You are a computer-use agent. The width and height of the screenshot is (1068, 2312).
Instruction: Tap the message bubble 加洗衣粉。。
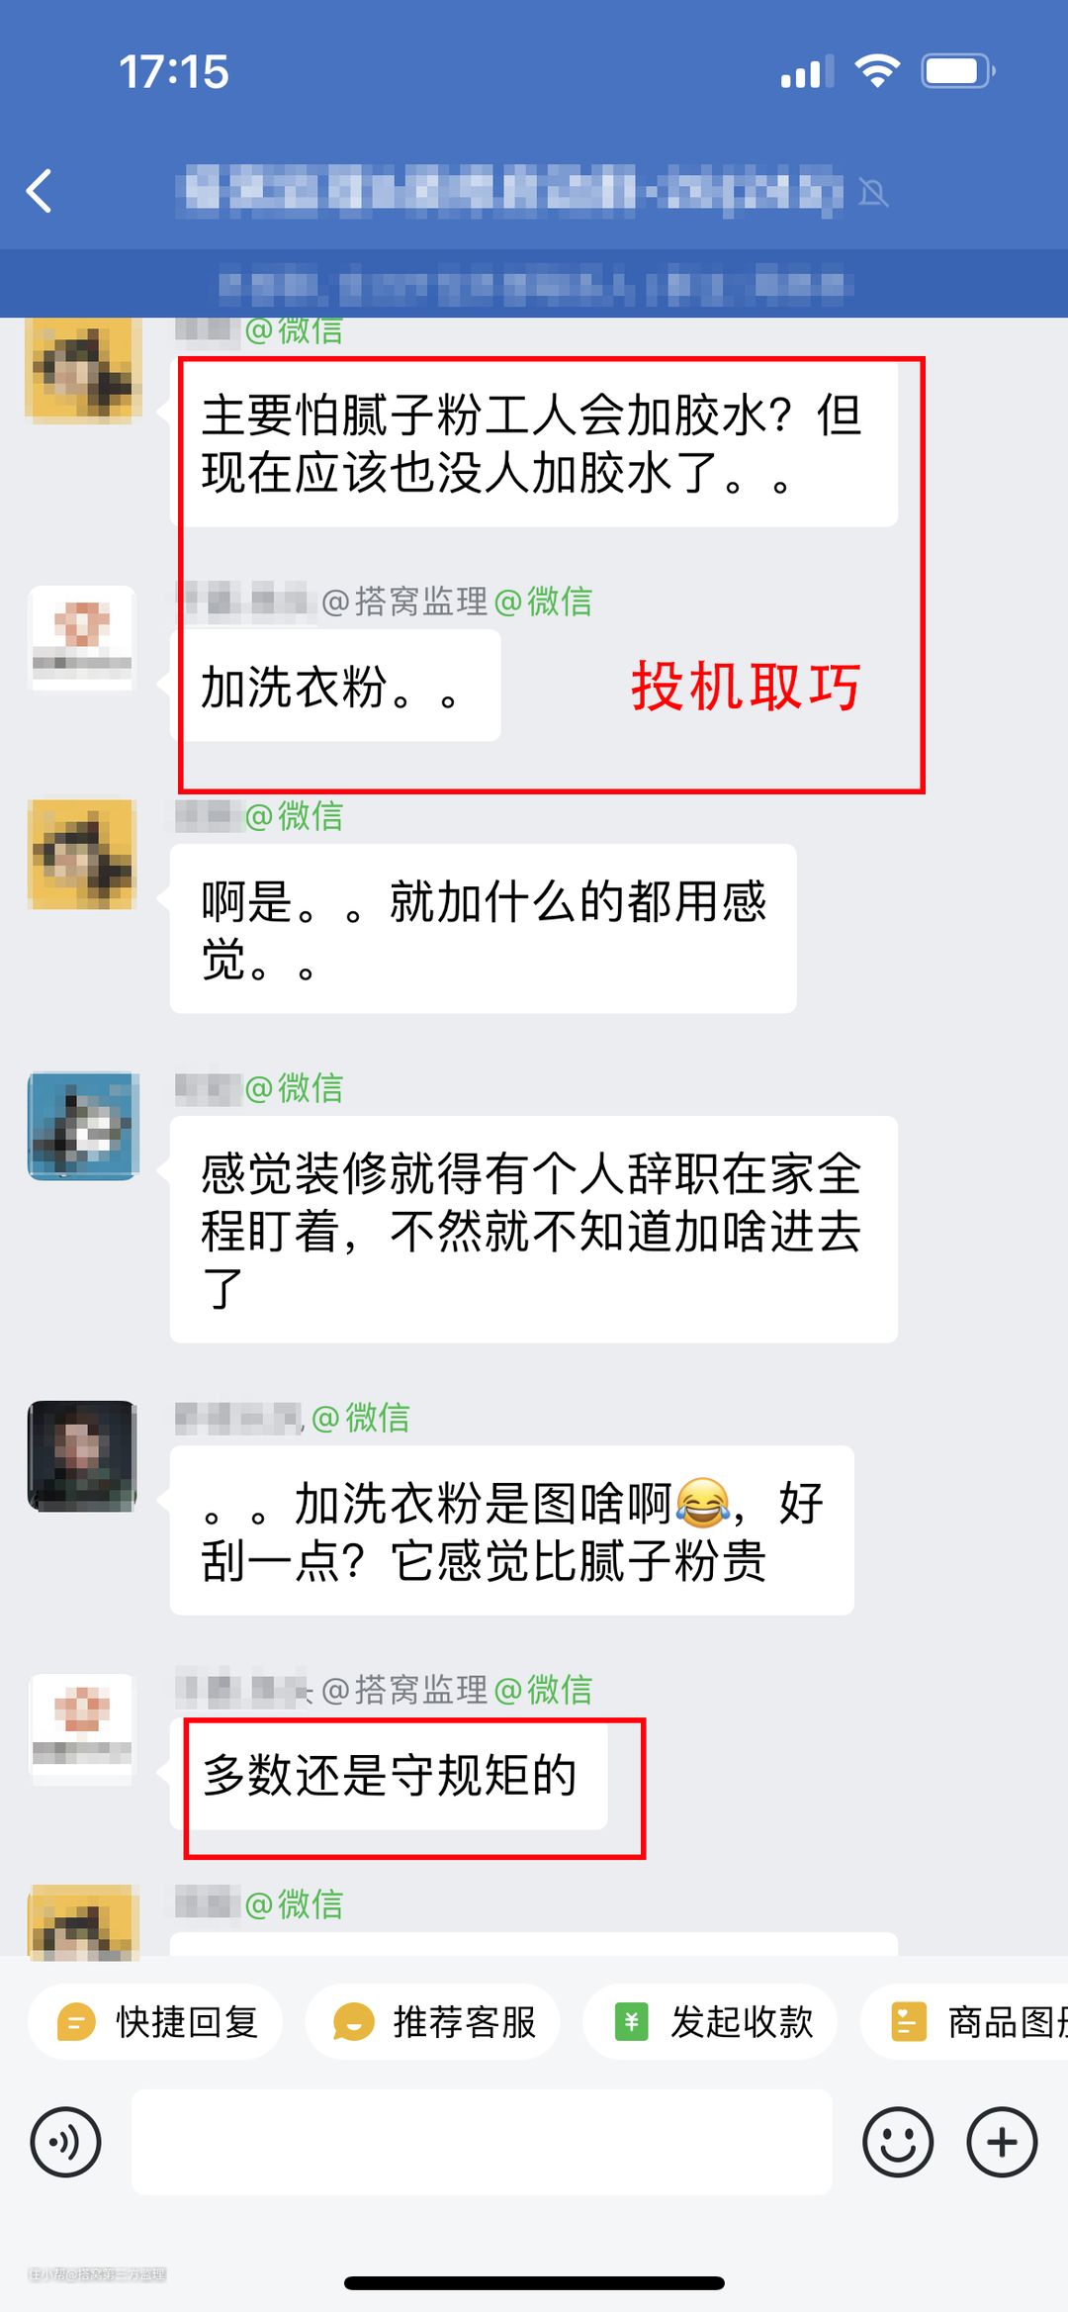(x=336, y=686)
